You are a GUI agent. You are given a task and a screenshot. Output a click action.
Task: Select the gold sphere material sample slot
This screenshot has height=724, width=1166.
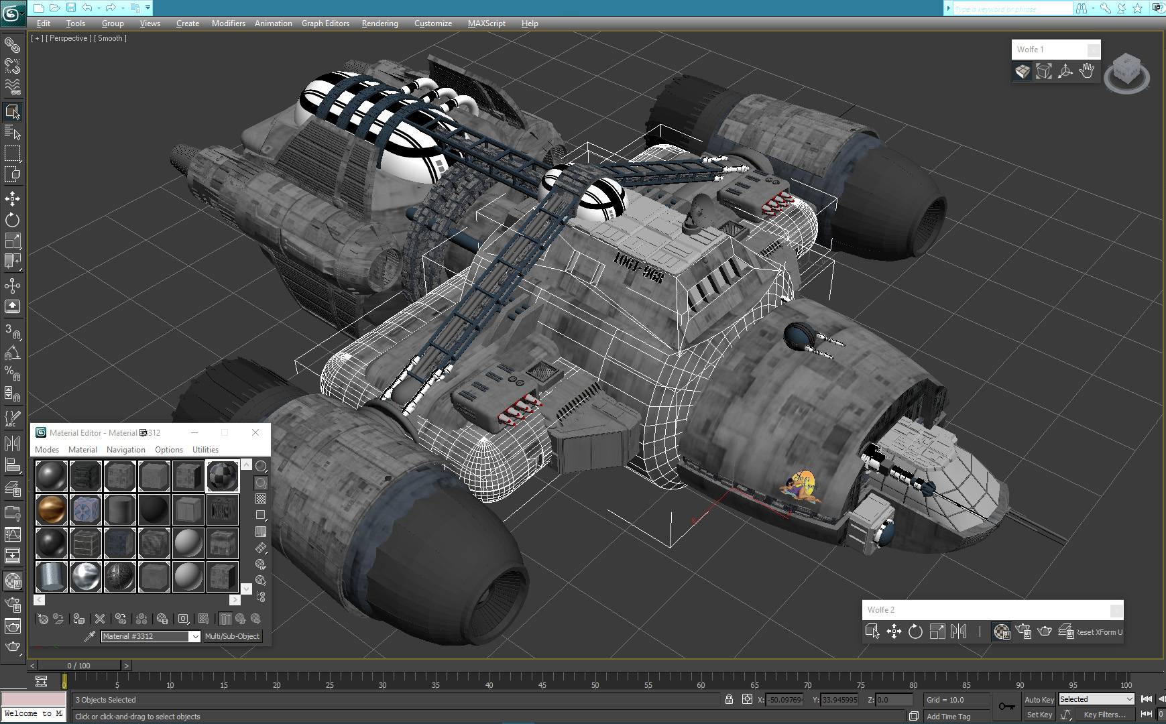pos(52,509)
